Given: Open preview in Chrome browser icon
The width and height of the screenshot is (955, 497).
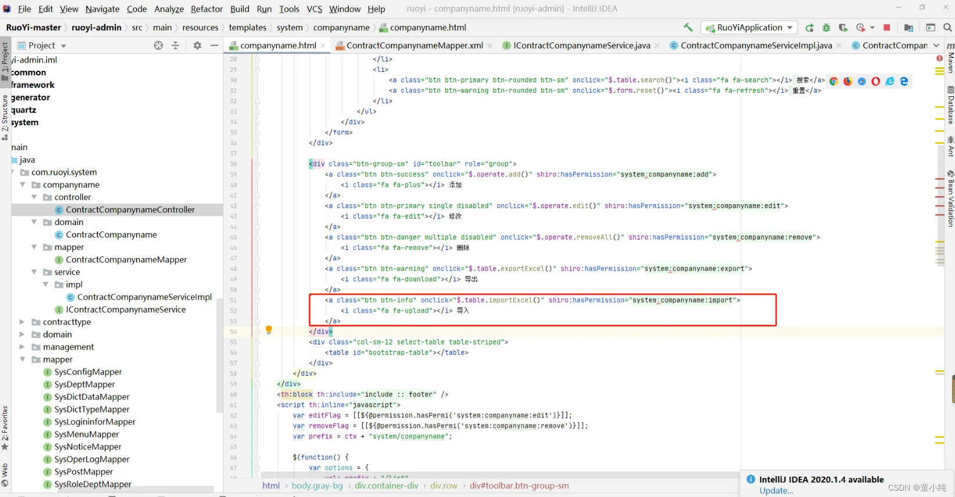Looking at the screenshot, I should [834, 81].
